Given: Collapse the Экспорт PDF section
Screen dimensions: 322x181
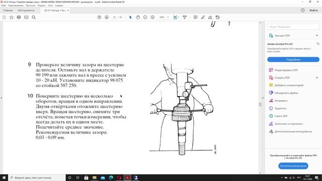Looking at the screenshot, I should click(x=317, y=36).
